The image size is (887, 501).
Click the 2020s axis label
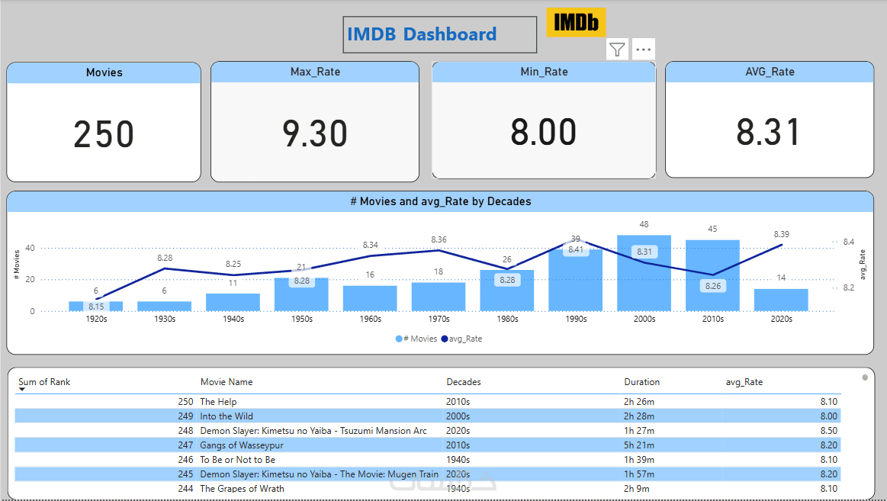781,319
